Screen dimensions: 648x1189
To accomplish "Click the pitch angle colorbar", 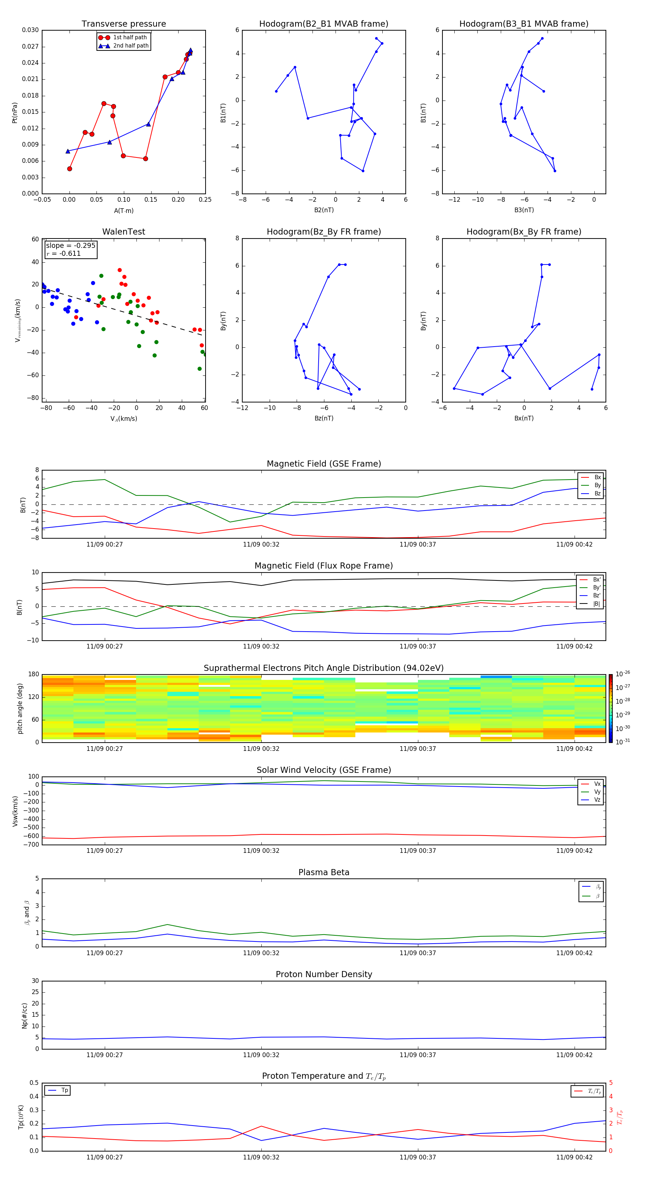I will [611, 708].
